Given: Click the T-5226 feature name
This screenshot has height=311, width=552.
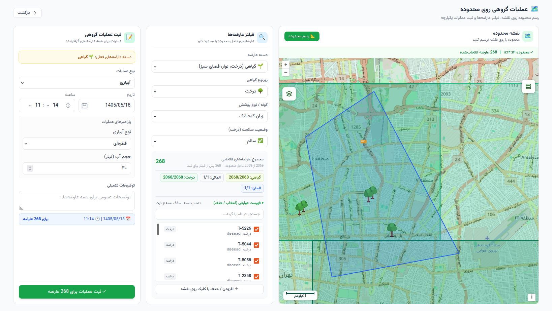Looking at the screenshot, I should pos(244,228).
